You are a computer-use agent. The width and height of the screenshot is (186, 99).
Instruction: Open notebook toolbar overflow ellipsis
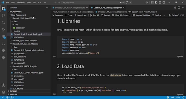[164, 15]
